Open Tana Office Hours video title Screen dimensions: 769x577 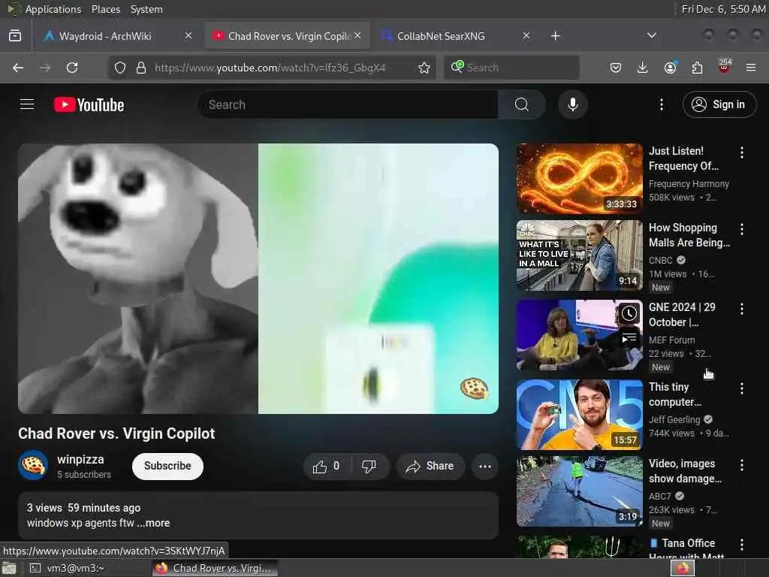point(686,549)
